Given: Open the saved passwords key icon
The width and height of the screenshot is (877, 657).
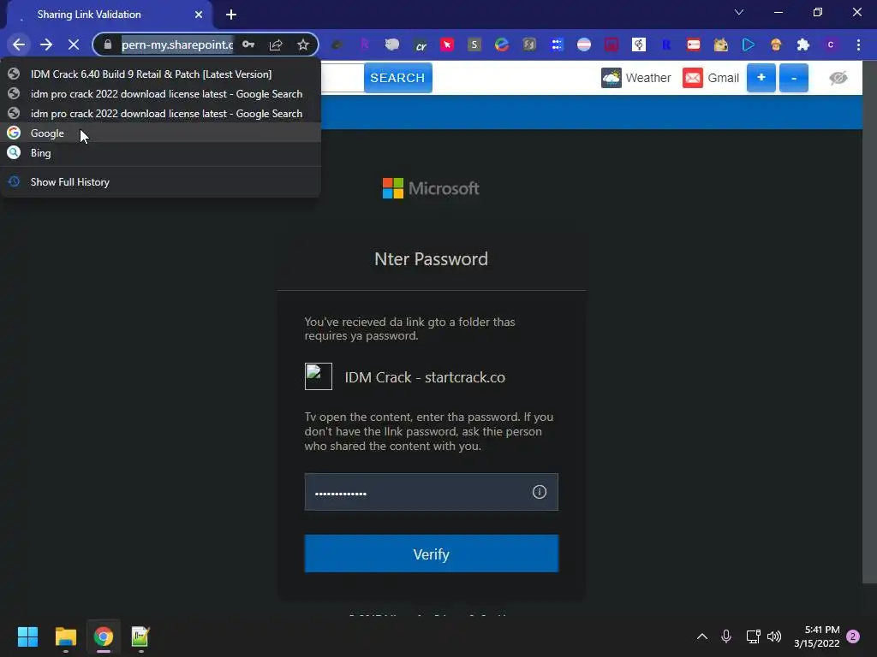Looking at the screenshot, I should click(x=248, y=44).
